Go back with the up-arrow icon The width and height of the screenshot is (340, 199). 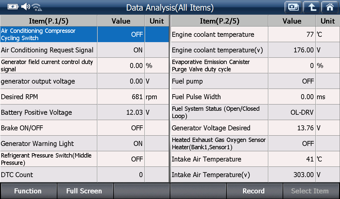[x=311, y=7]
